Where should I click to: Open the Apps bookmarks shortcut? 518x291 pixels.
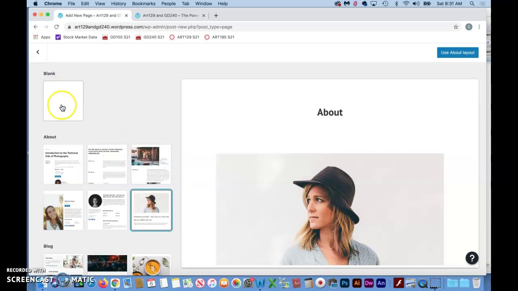42,37
